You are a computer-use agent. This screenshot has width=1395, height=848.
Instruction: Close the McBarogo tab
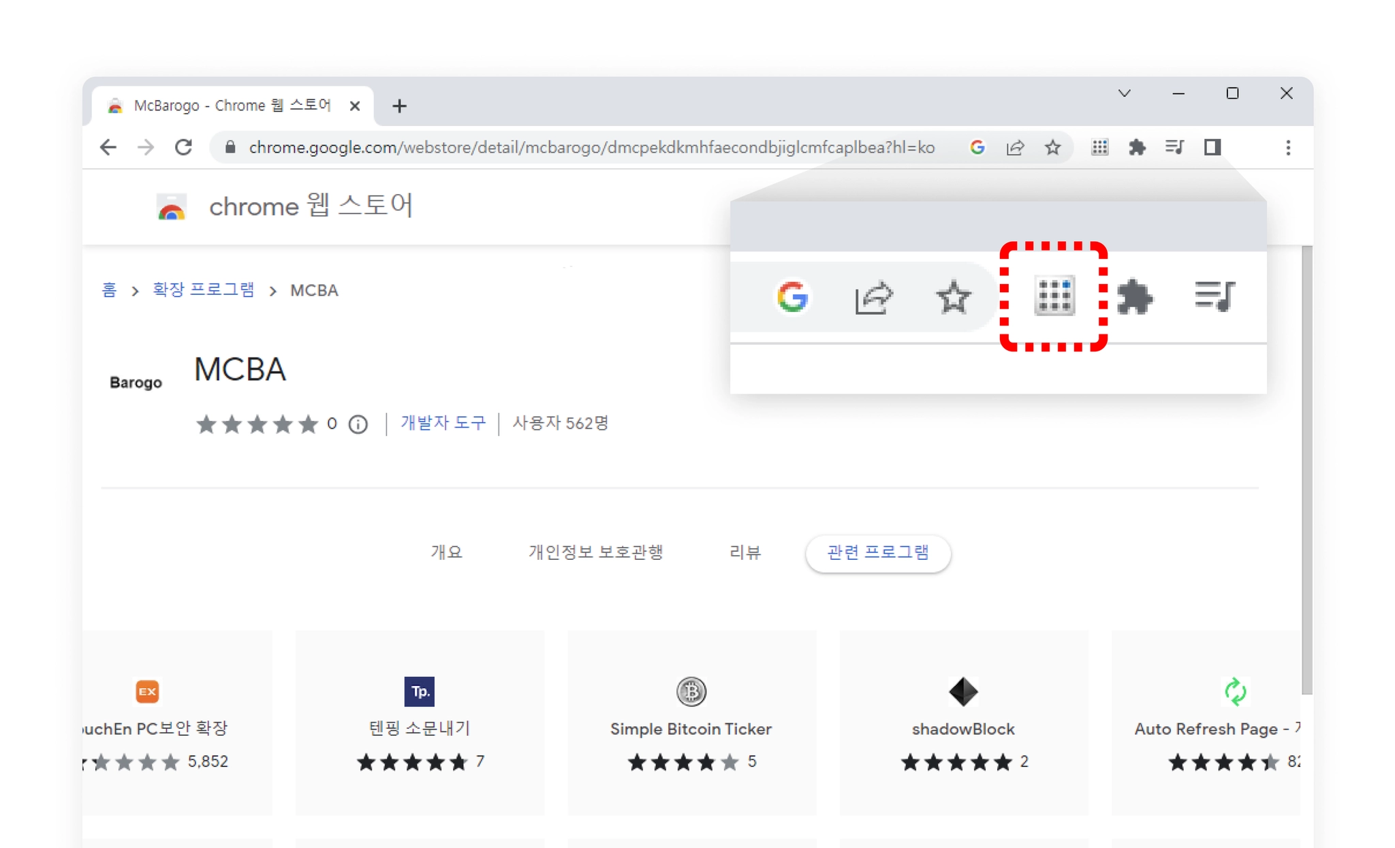coord(355,106)
